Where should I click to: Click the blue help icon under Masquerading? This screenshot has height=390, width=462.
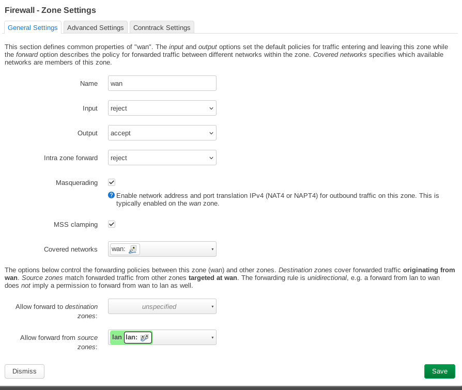[111, 195]
